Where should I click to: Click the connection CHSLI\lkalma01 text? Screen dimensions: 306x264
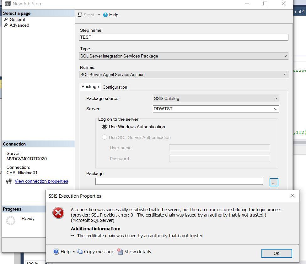[22, 173]
